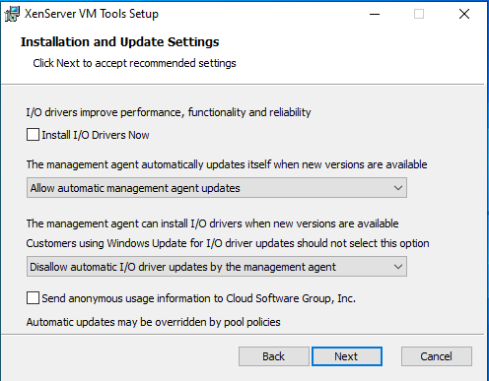Screen dimensions: 489x381
Task: Click 'management agent automatically updates itself' text
Action: coord(227,164)
